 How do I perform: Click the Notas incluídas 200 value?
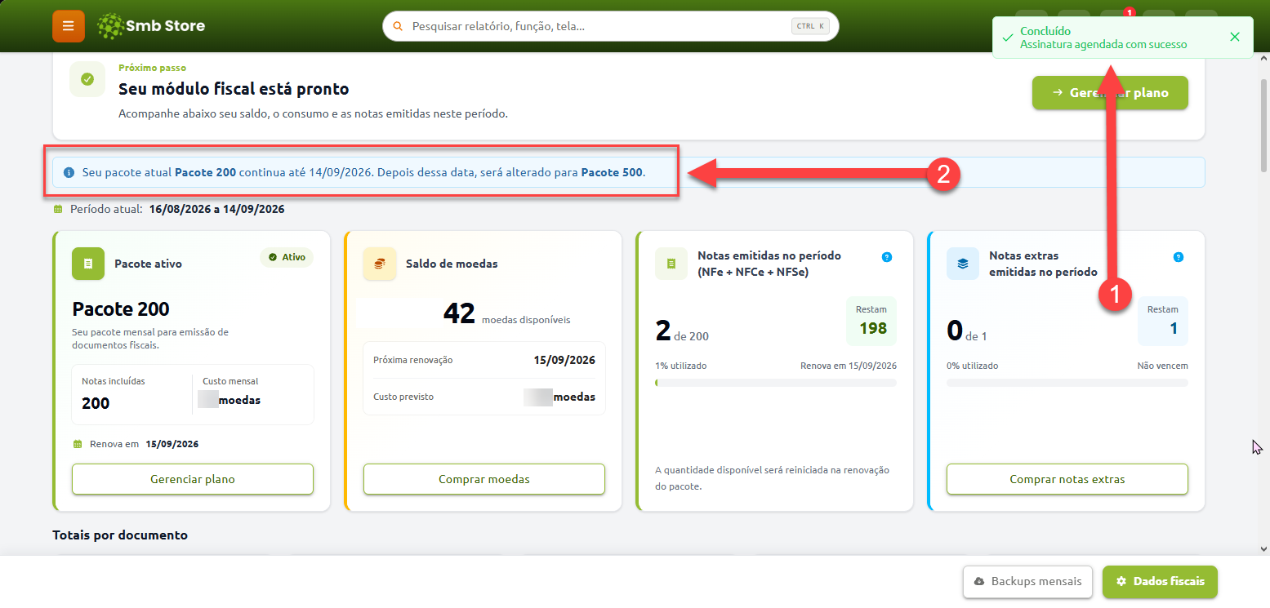tap(96, 403)
